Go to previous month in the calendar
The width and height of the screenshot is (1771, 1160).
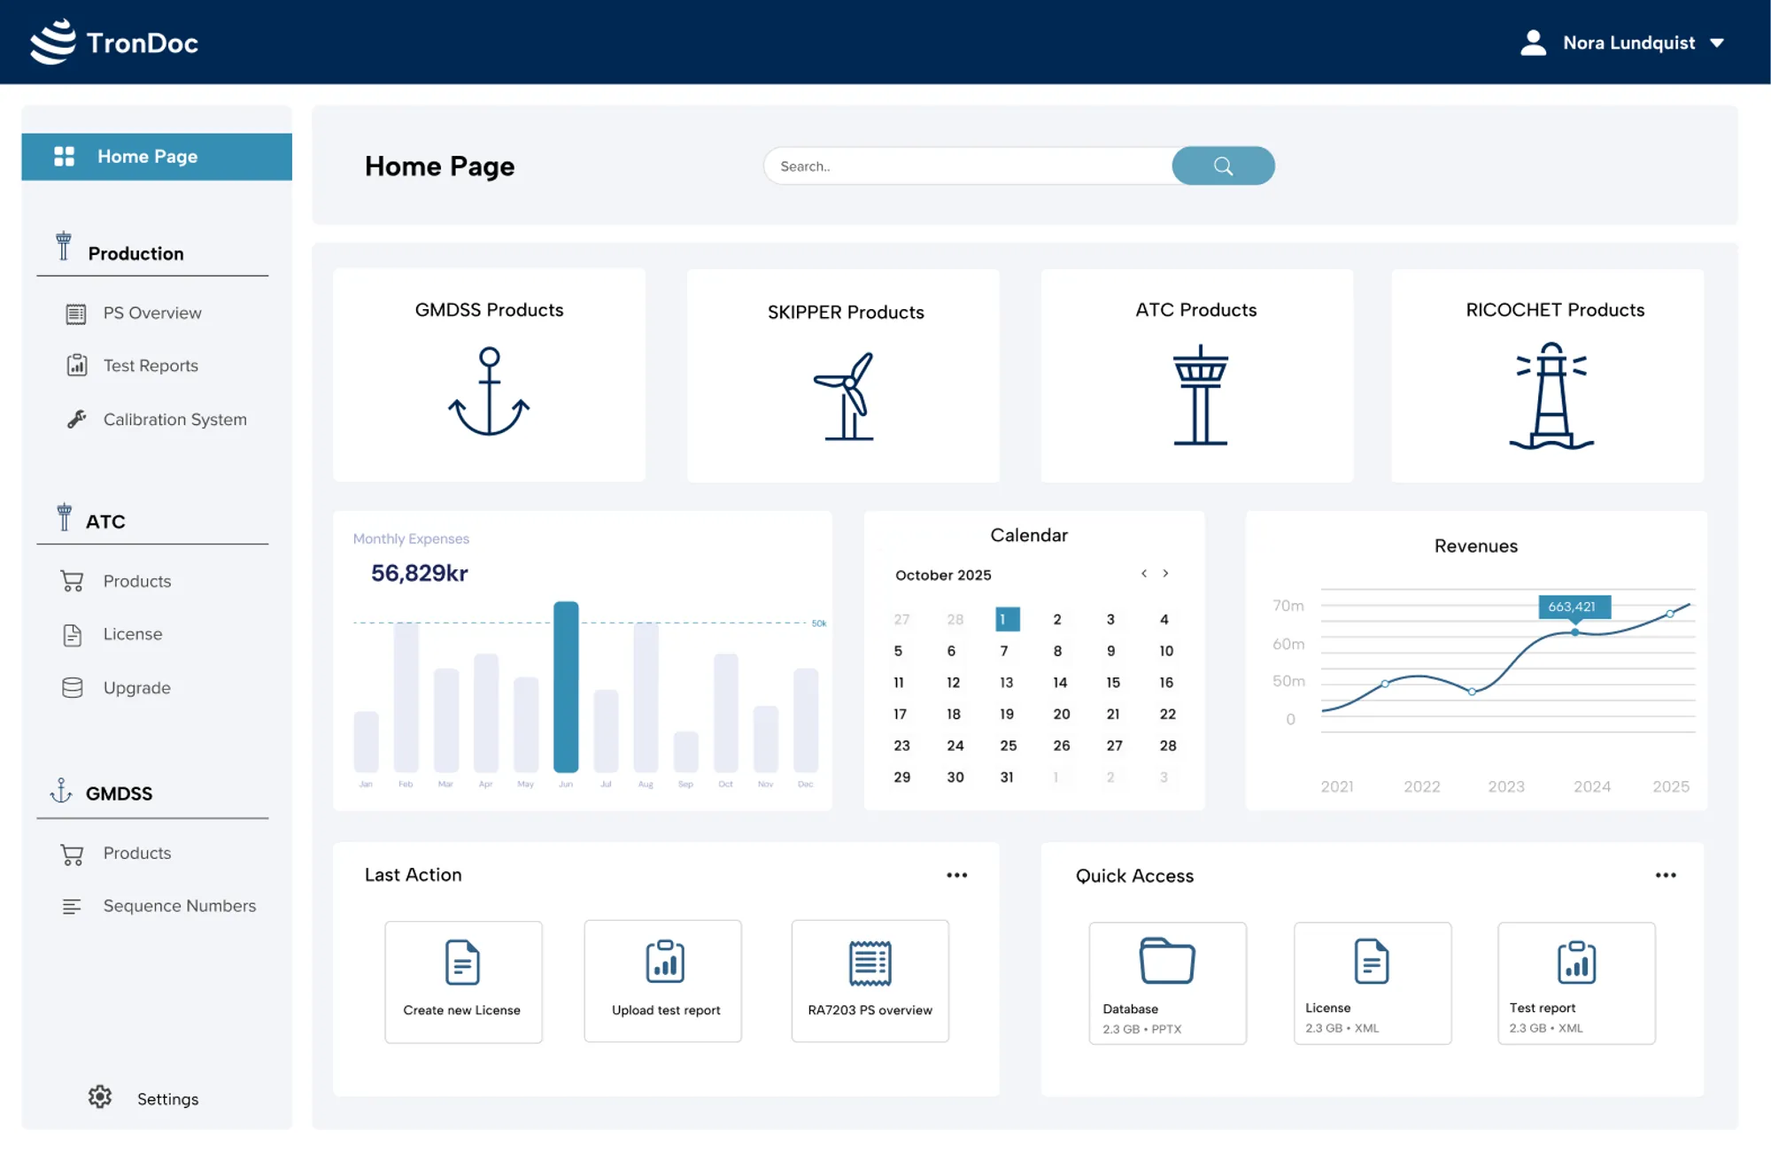click(x=1144, y=574)
